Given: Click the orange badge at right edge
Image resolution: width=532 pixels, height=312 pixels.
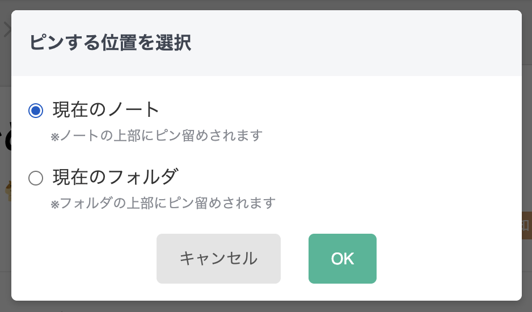Looking at the screenshot, I should click(526, 226).
